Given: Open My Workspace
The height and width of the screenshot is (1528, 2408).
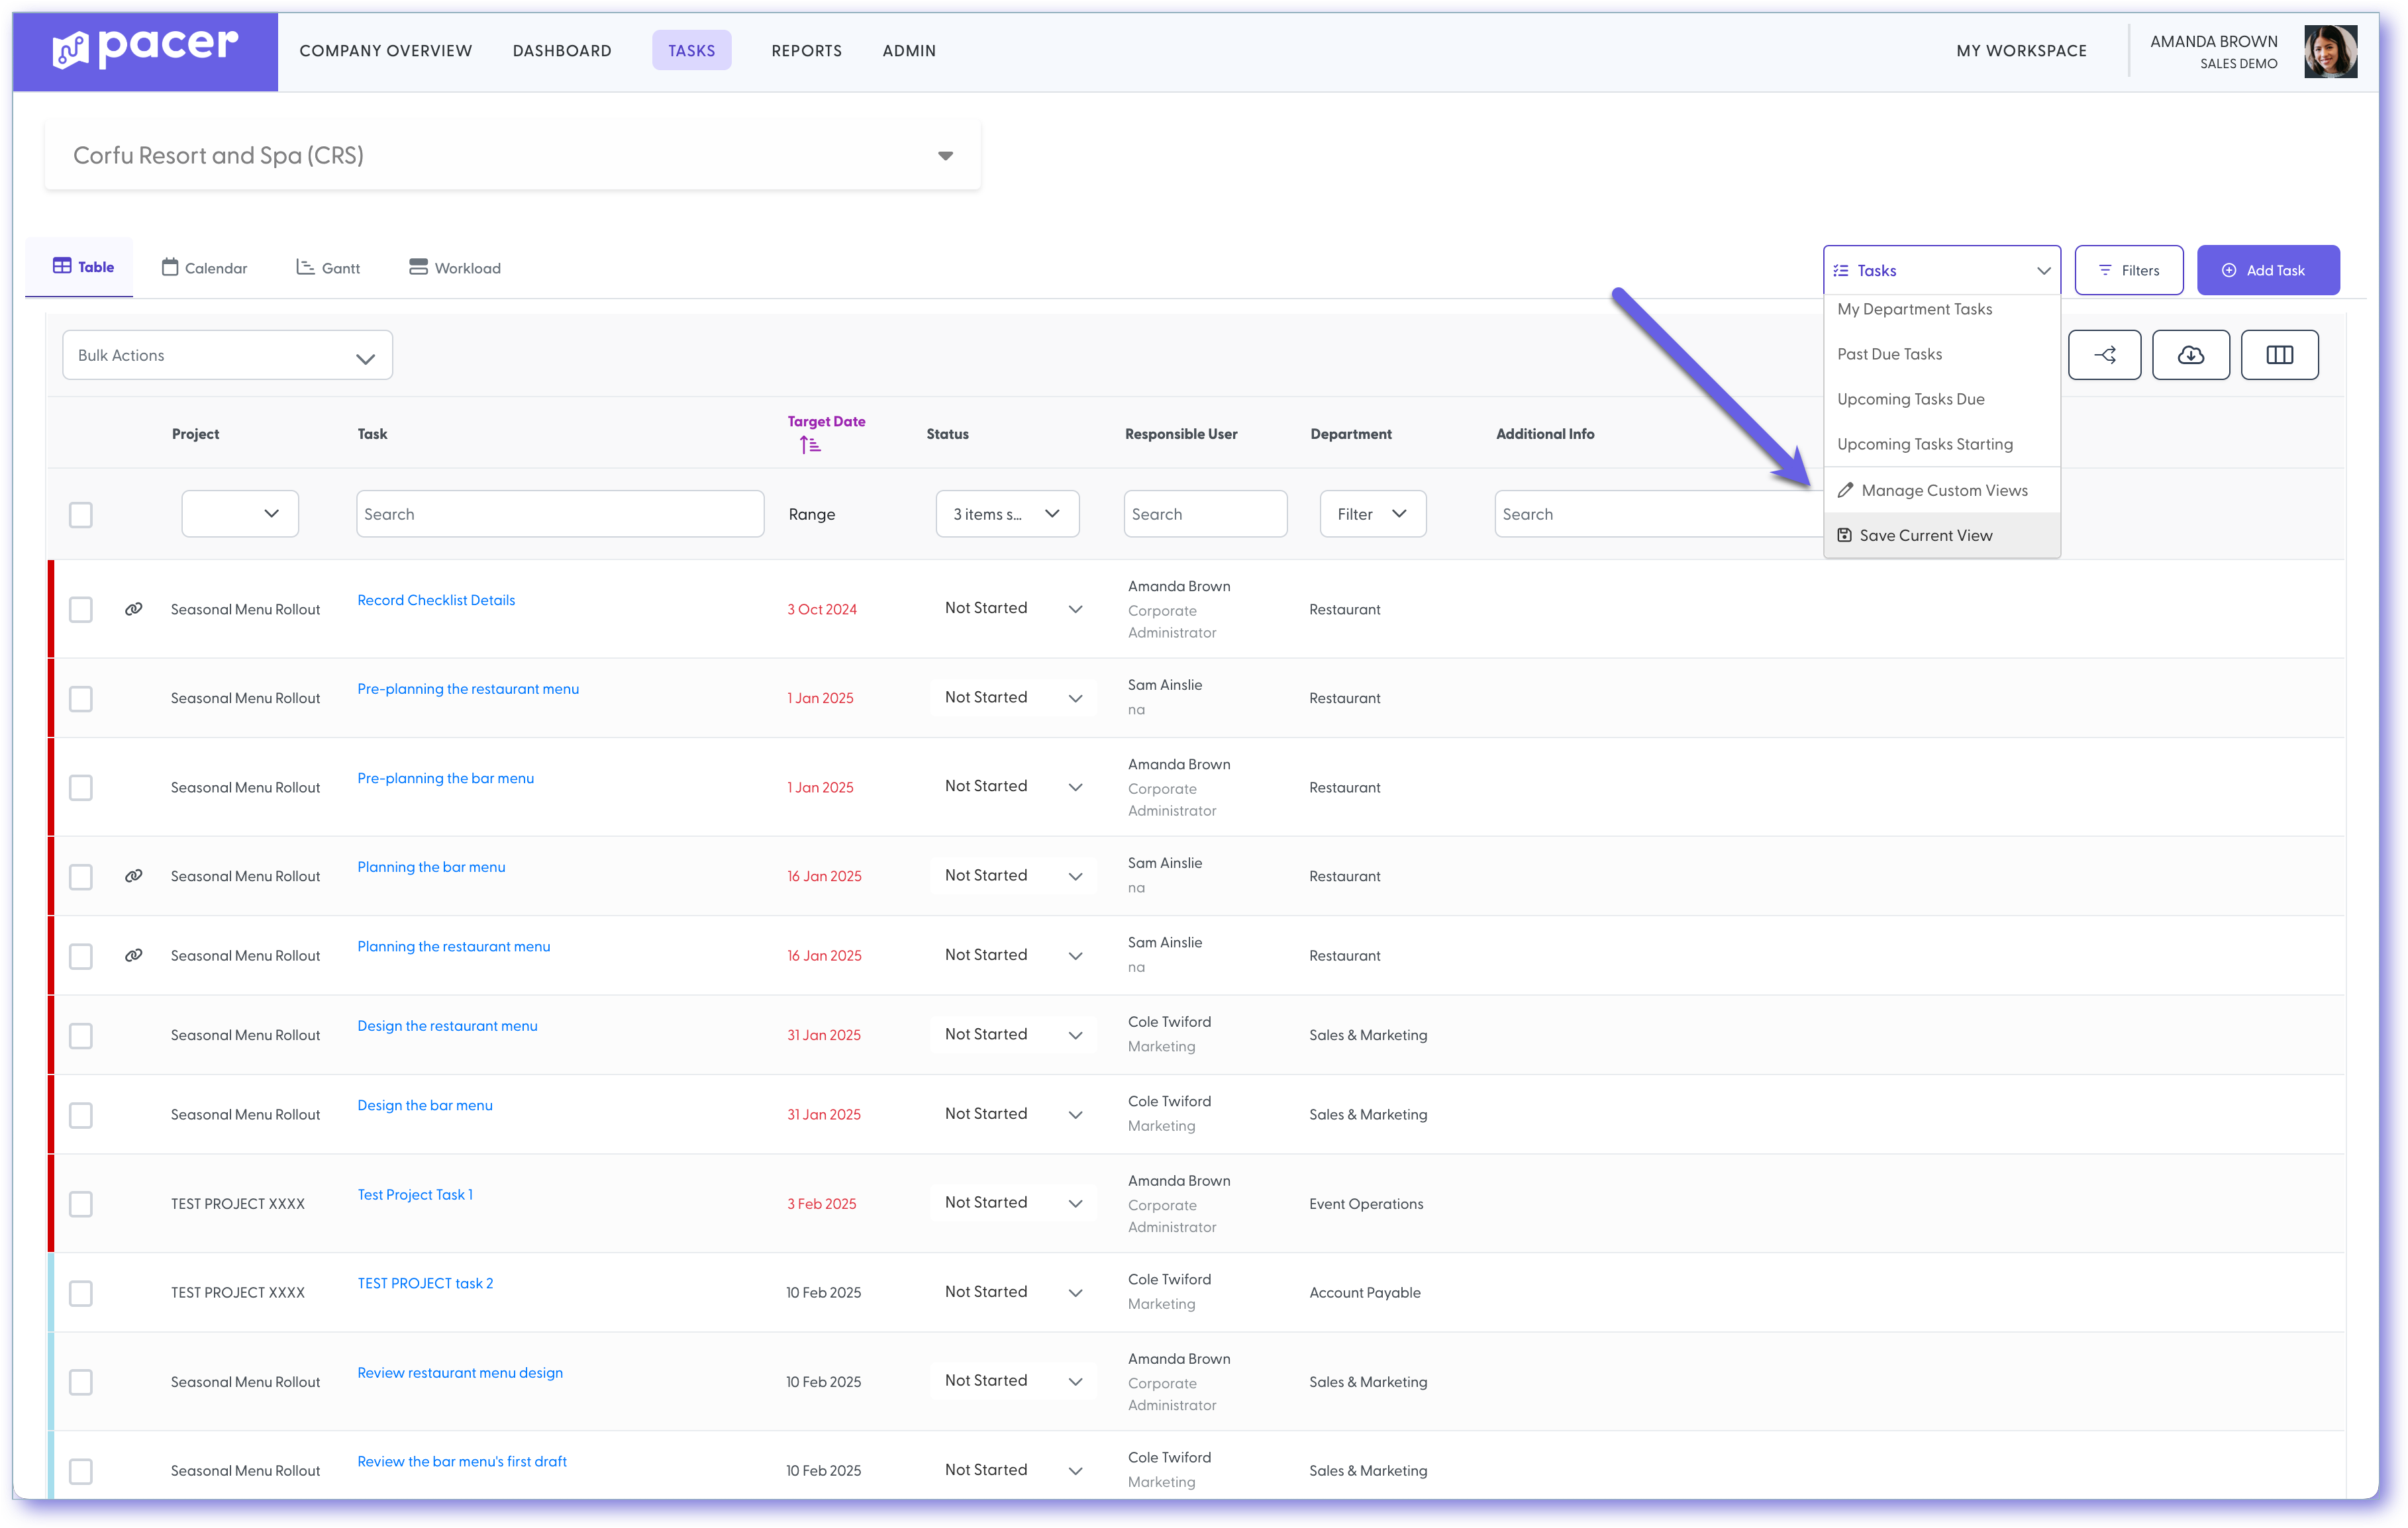Looking at the screenshot, I should pyautogui.click(x=2021, y=51).
